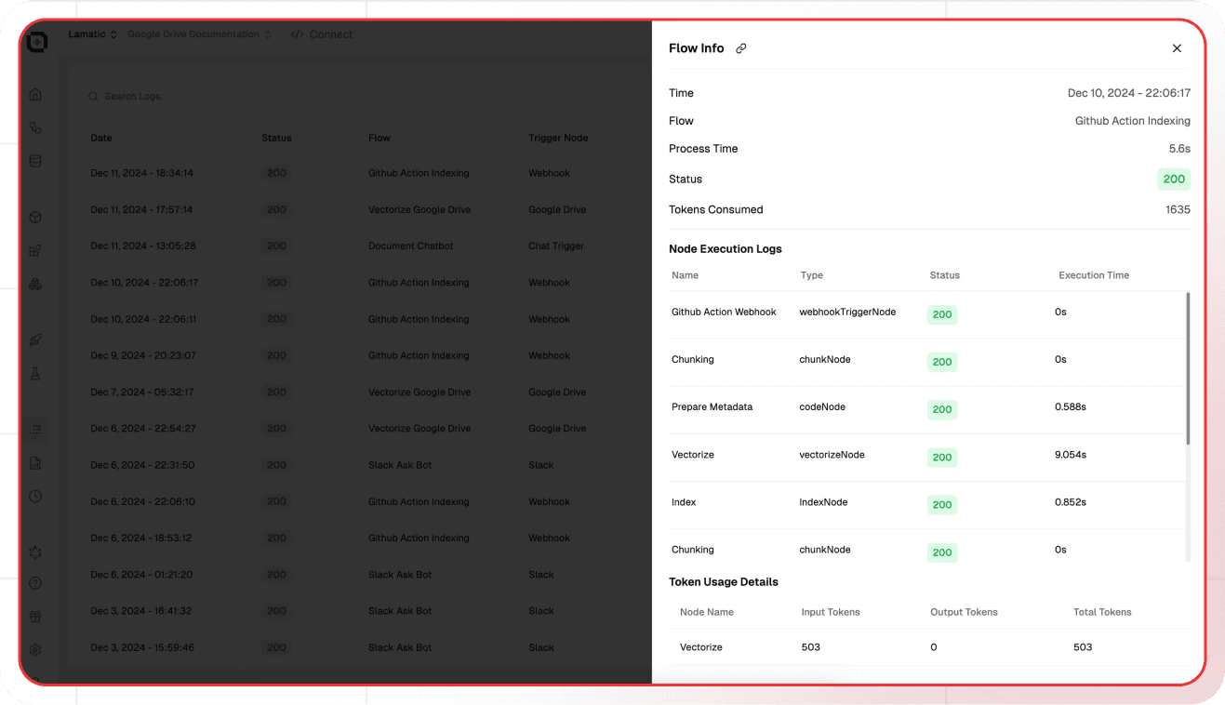Click Vectorize in the Token Usage Details table
The width and height of the screenshot is (1225, 705).
point(701,647)
